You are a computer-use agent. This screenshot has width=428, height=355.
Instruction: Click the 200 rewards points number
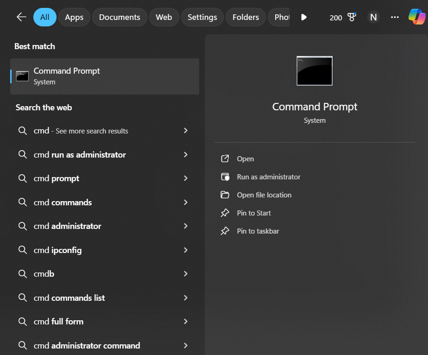pos(336,18)
